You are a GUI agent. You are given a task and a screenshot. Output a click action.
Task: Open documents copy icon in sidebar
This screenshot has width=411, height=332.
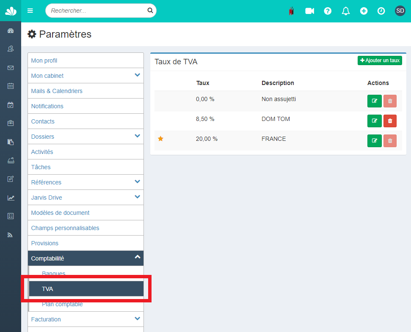coord(11,142)
